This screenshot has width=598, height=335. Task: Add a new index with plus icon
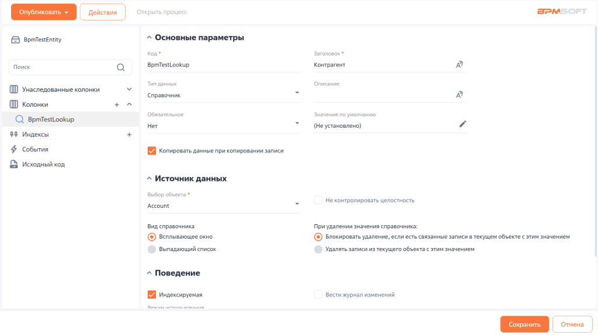(129, 135)
